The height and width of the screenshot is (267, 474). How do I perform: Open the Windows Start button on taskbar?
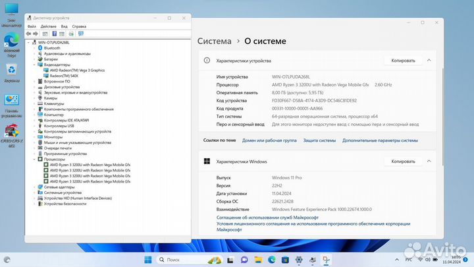click(x=148, y=260)
